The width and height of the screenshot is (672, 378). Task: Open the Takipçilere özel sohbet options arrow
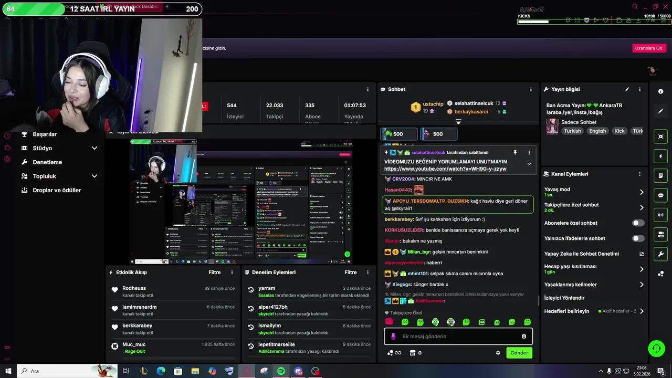coord(641,207)
